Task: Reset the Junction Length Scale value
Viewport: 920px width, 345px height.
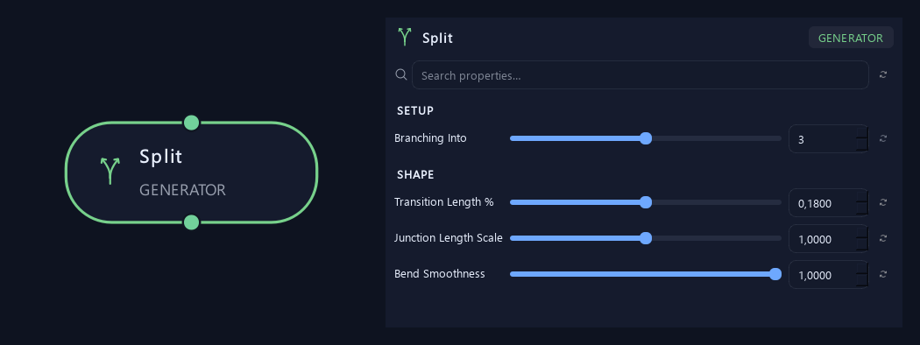Action: (x=883, y=239)
